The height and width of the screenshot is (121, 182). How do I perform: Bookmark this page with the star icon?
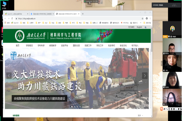[x=142, y=18]
